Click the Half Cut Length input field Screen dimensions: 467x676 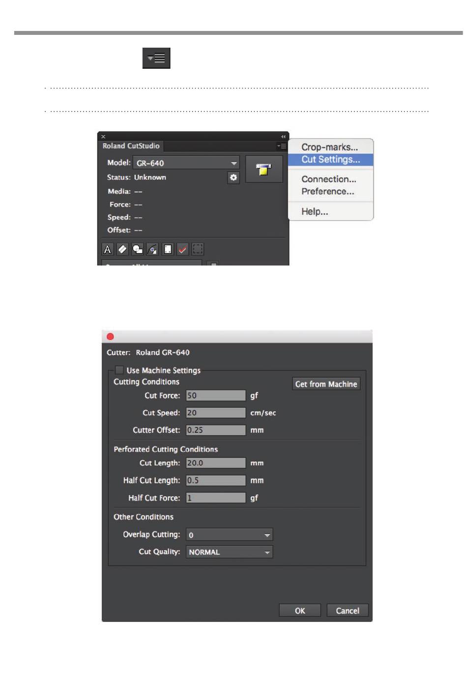pos(216,480)
